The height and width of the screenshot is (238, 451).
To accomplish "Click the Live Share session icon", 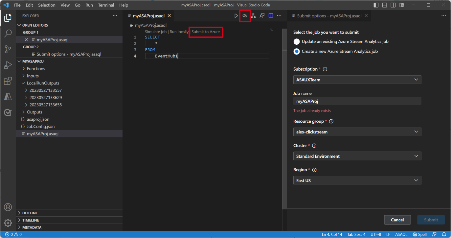I will pyautogui.click(x=261, y=15).
